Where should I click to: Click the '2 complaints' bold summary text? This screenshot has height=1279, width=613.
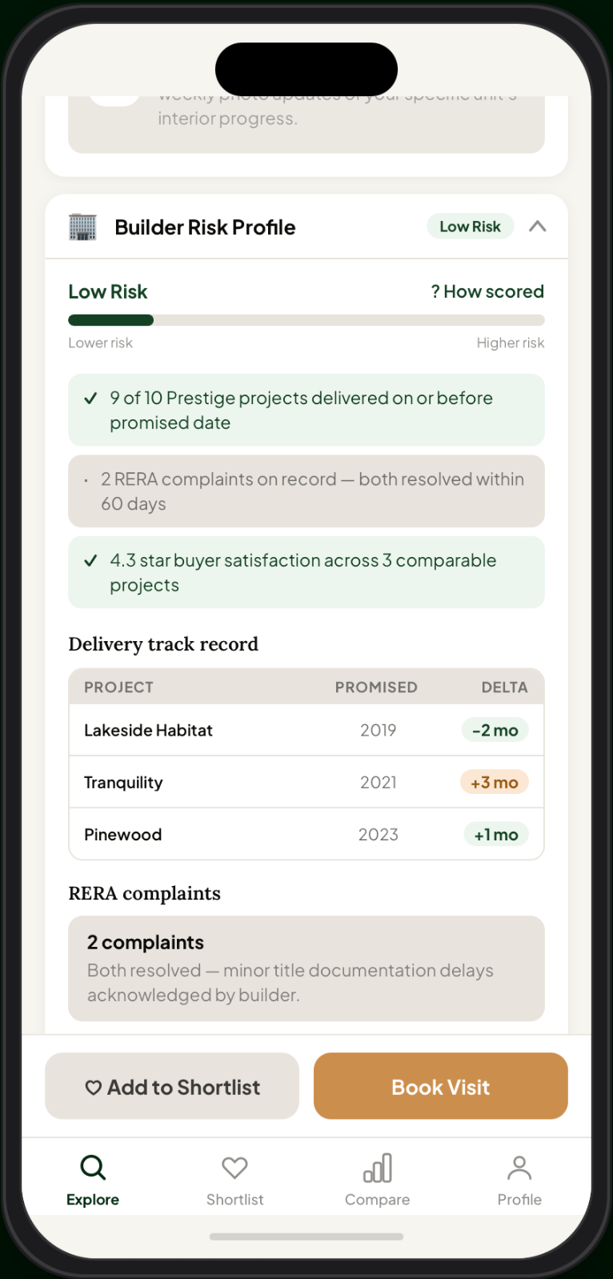(x=146, y=942)
